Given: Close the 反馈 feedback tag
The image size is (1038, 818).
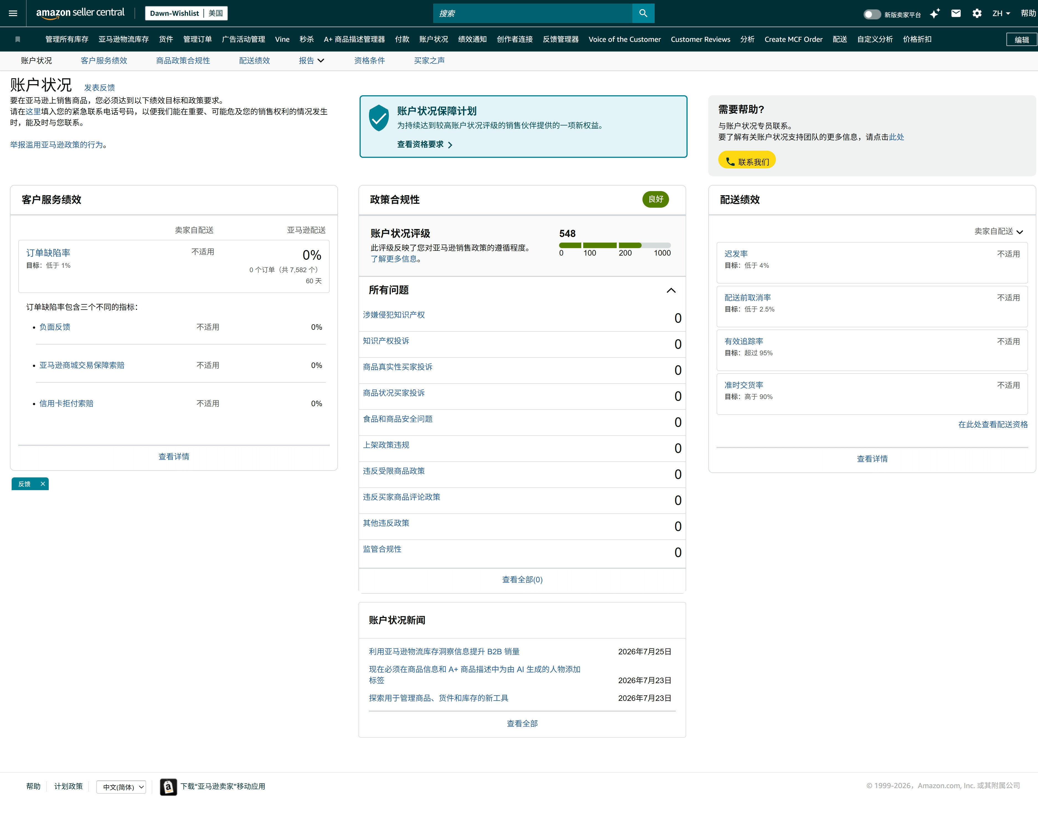Looking at the screenshot, I should coord(43,484).
